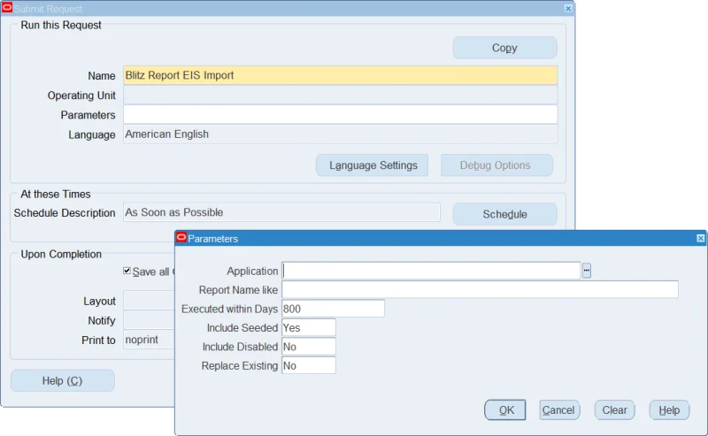Click the Oracle icon in Parameters title bar

(181, 238)
